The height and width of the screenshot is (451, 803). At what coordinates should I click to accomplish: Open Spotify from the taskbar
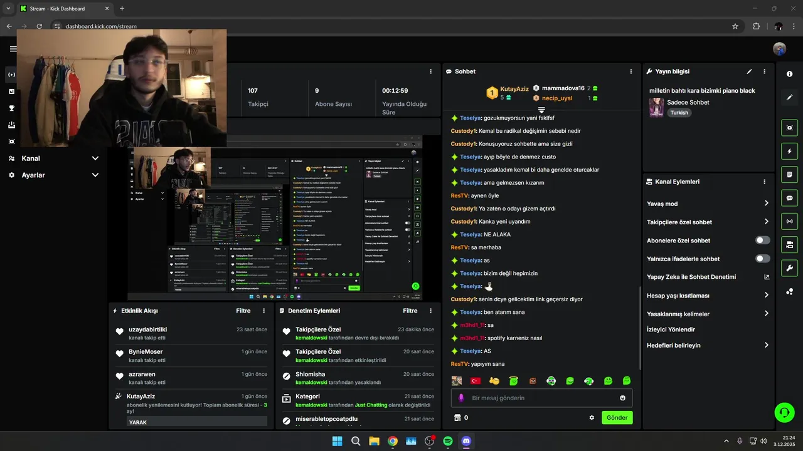point(448,441)
